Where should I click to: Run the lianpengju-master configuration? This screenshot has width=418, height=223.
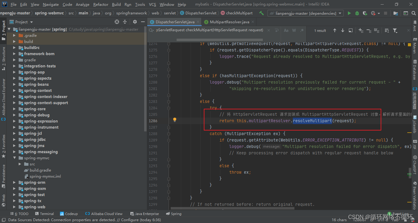349,13
